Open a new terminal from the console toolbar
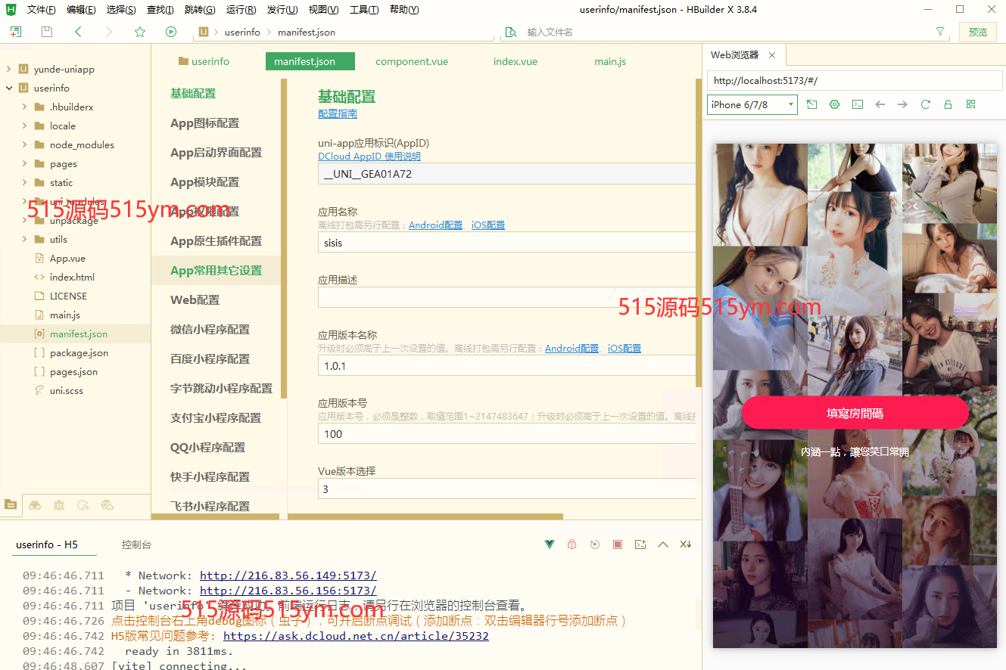The image size is (1006, 670). [x=640, y=544]
